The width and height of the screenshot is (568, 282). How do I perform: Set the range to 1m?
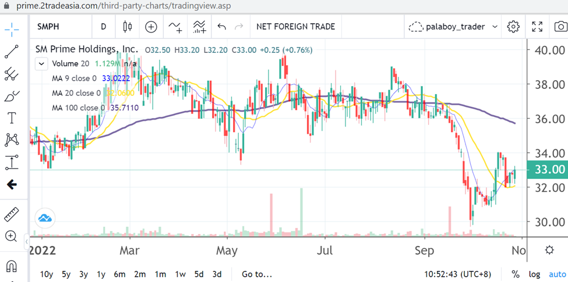(160, 274)
